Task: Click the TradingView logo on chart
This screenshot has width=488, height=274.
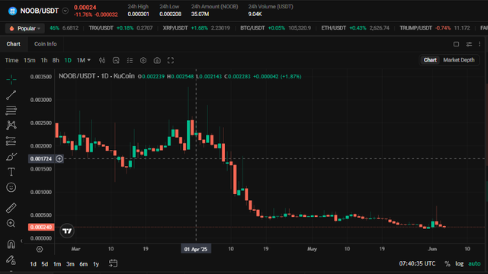Action: click(x=67, y=231)
